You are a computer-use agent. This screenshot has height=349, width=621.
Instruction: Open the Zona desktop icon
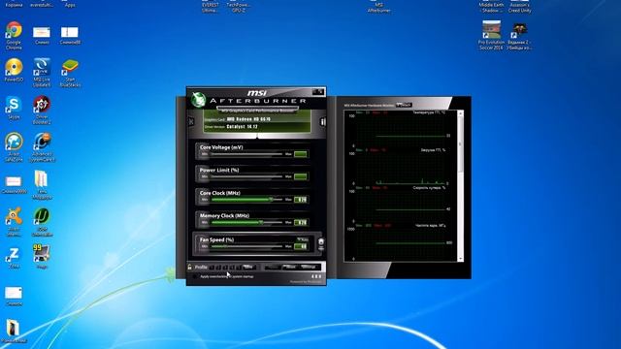click(14, 258)
